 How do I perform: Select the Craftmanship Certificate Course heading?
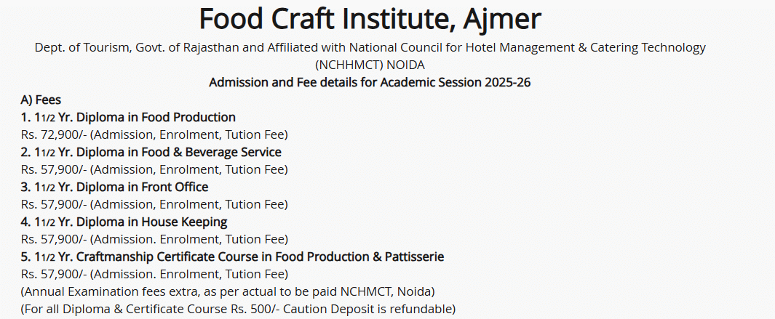232,257
